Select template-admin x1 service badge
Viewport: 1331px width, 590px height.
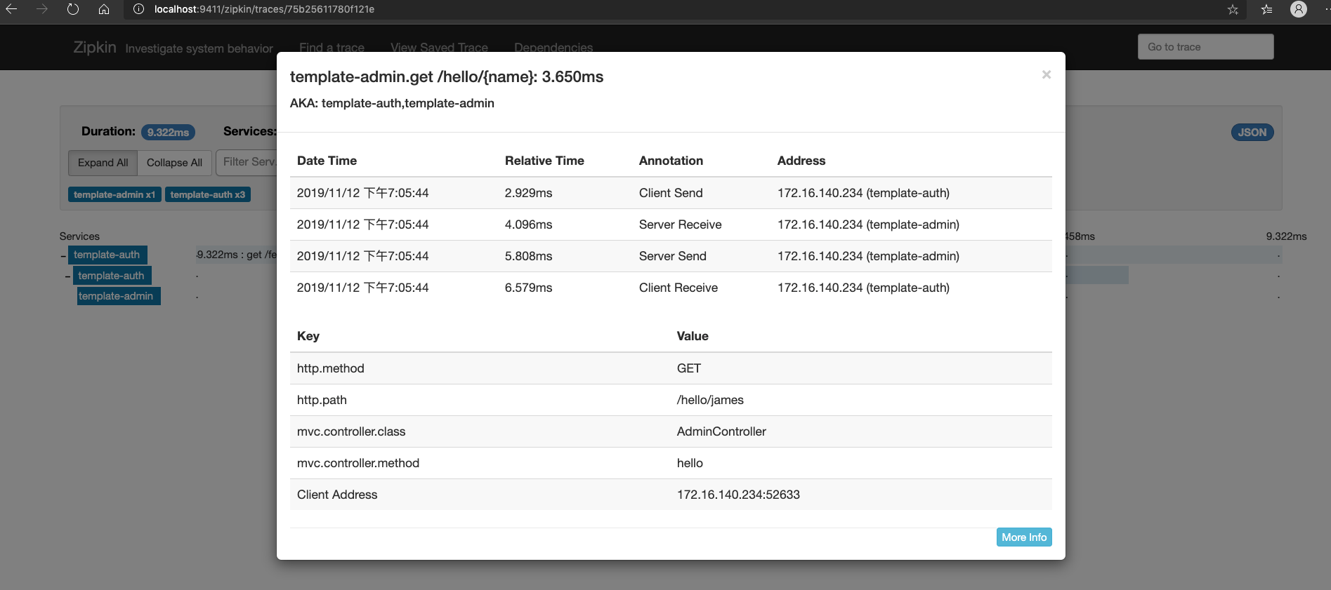click(114, 194)
